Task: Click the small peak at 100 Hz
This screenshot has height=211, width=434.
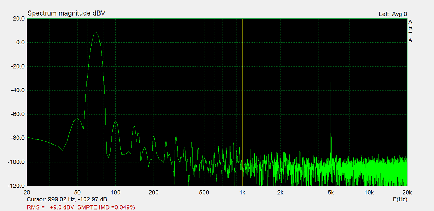Action: [x=116, y=121]
